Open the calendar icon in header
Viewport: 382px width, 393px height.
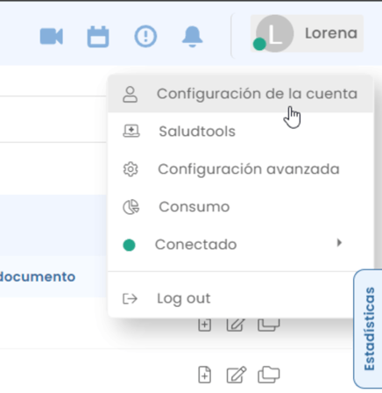pos(98,37)
